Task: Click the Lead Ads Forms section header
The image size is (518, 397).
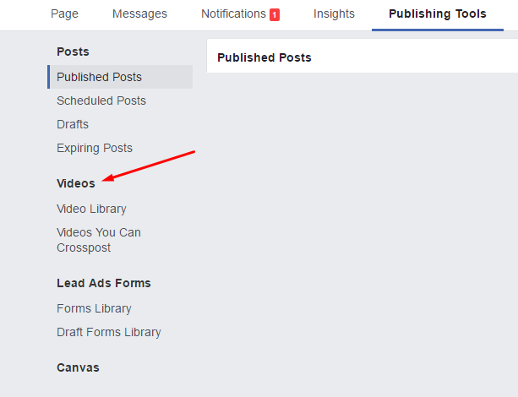Action: pos(104,283)
